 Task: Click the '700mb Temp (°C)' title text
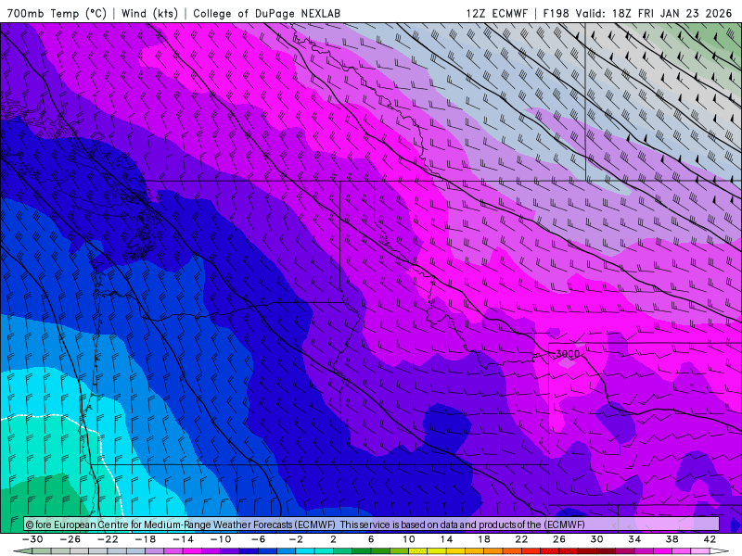pyautogui.click(x=57, y=13)
